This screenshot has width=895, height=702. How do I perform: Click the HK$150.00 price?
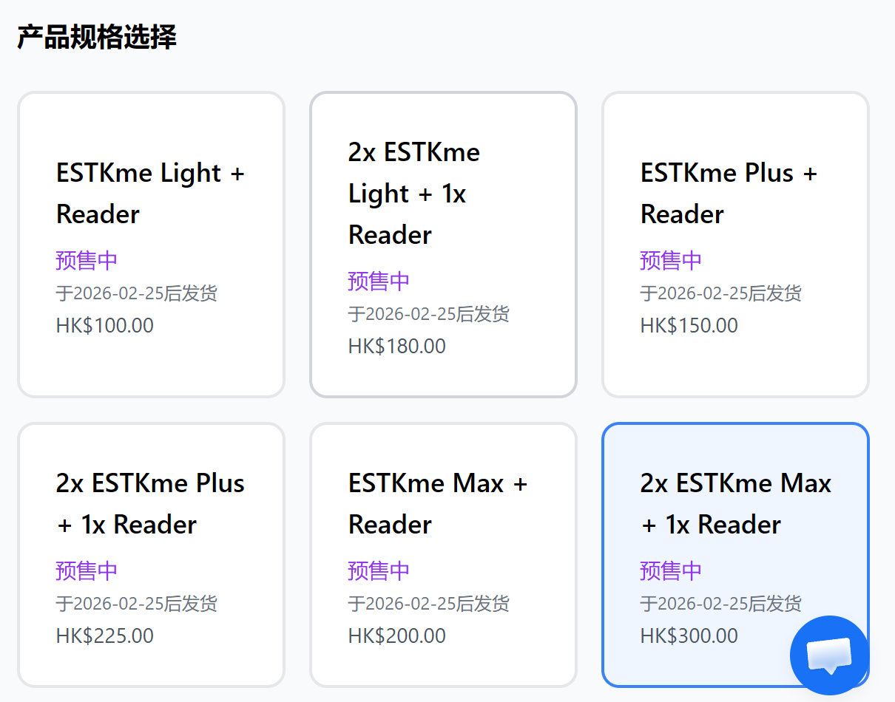click(689, 326)
